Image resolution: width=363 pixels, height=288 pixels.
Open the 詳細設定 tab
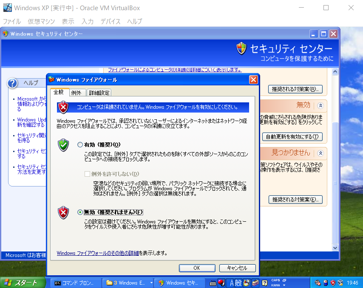99,93
